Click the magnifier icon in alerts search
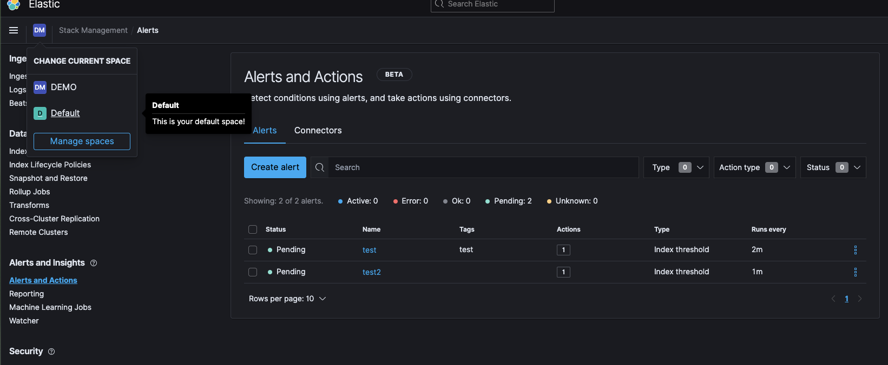The height and width of the screenshot is (365, 888). click(x=320, y=167)
